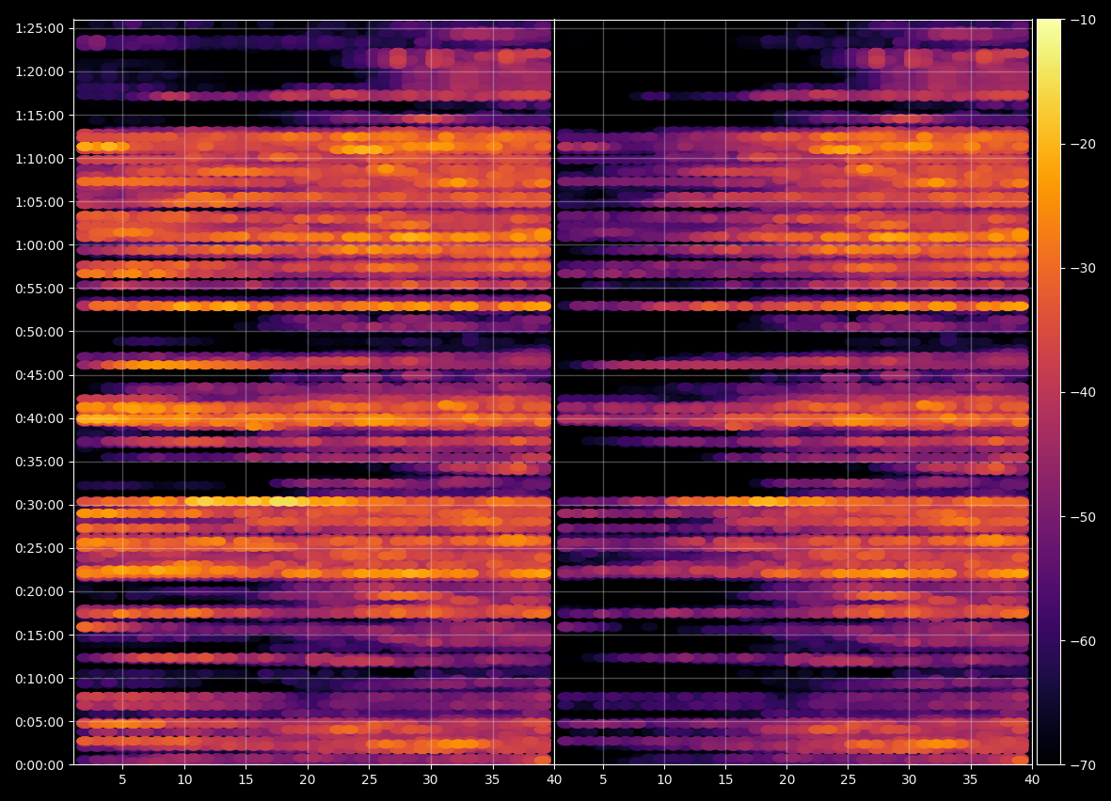Select the 1:05:00 time label
This screenshot has height=801, width=1111.
tap(40, 202)
